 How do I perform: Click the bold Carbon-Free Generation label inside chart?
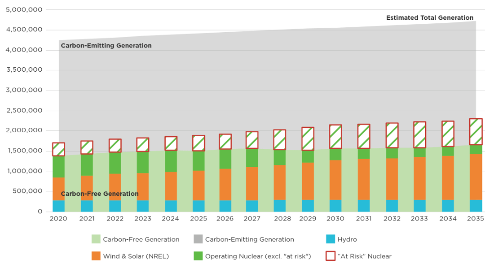(x=100, y=194)
